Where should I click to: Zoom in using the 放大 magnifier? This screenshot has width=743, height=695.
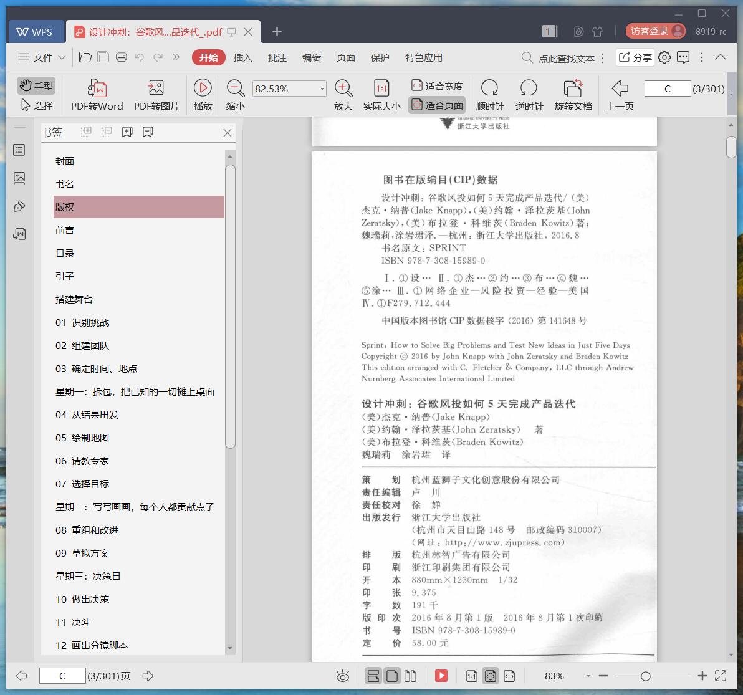pos(343,95)
